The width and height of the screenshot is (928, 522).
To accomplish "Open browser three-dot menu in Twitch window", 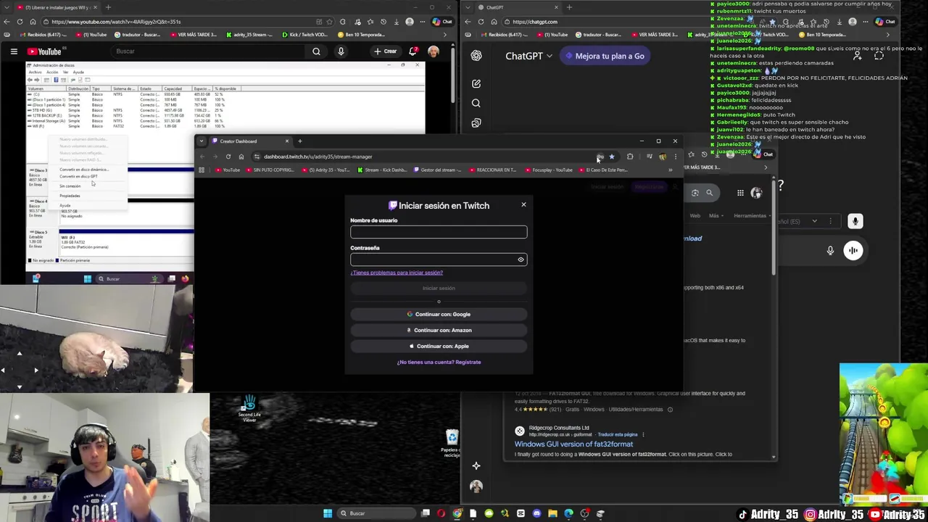I will coord(676,157).
